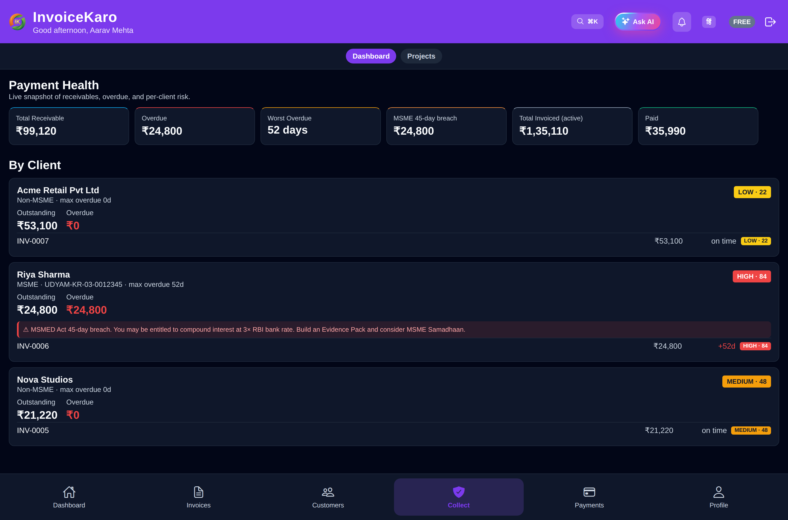Click the UDYAM-KR-03-0012345 registration text
This screenshot has width=788, height=520.
(83, 285)
